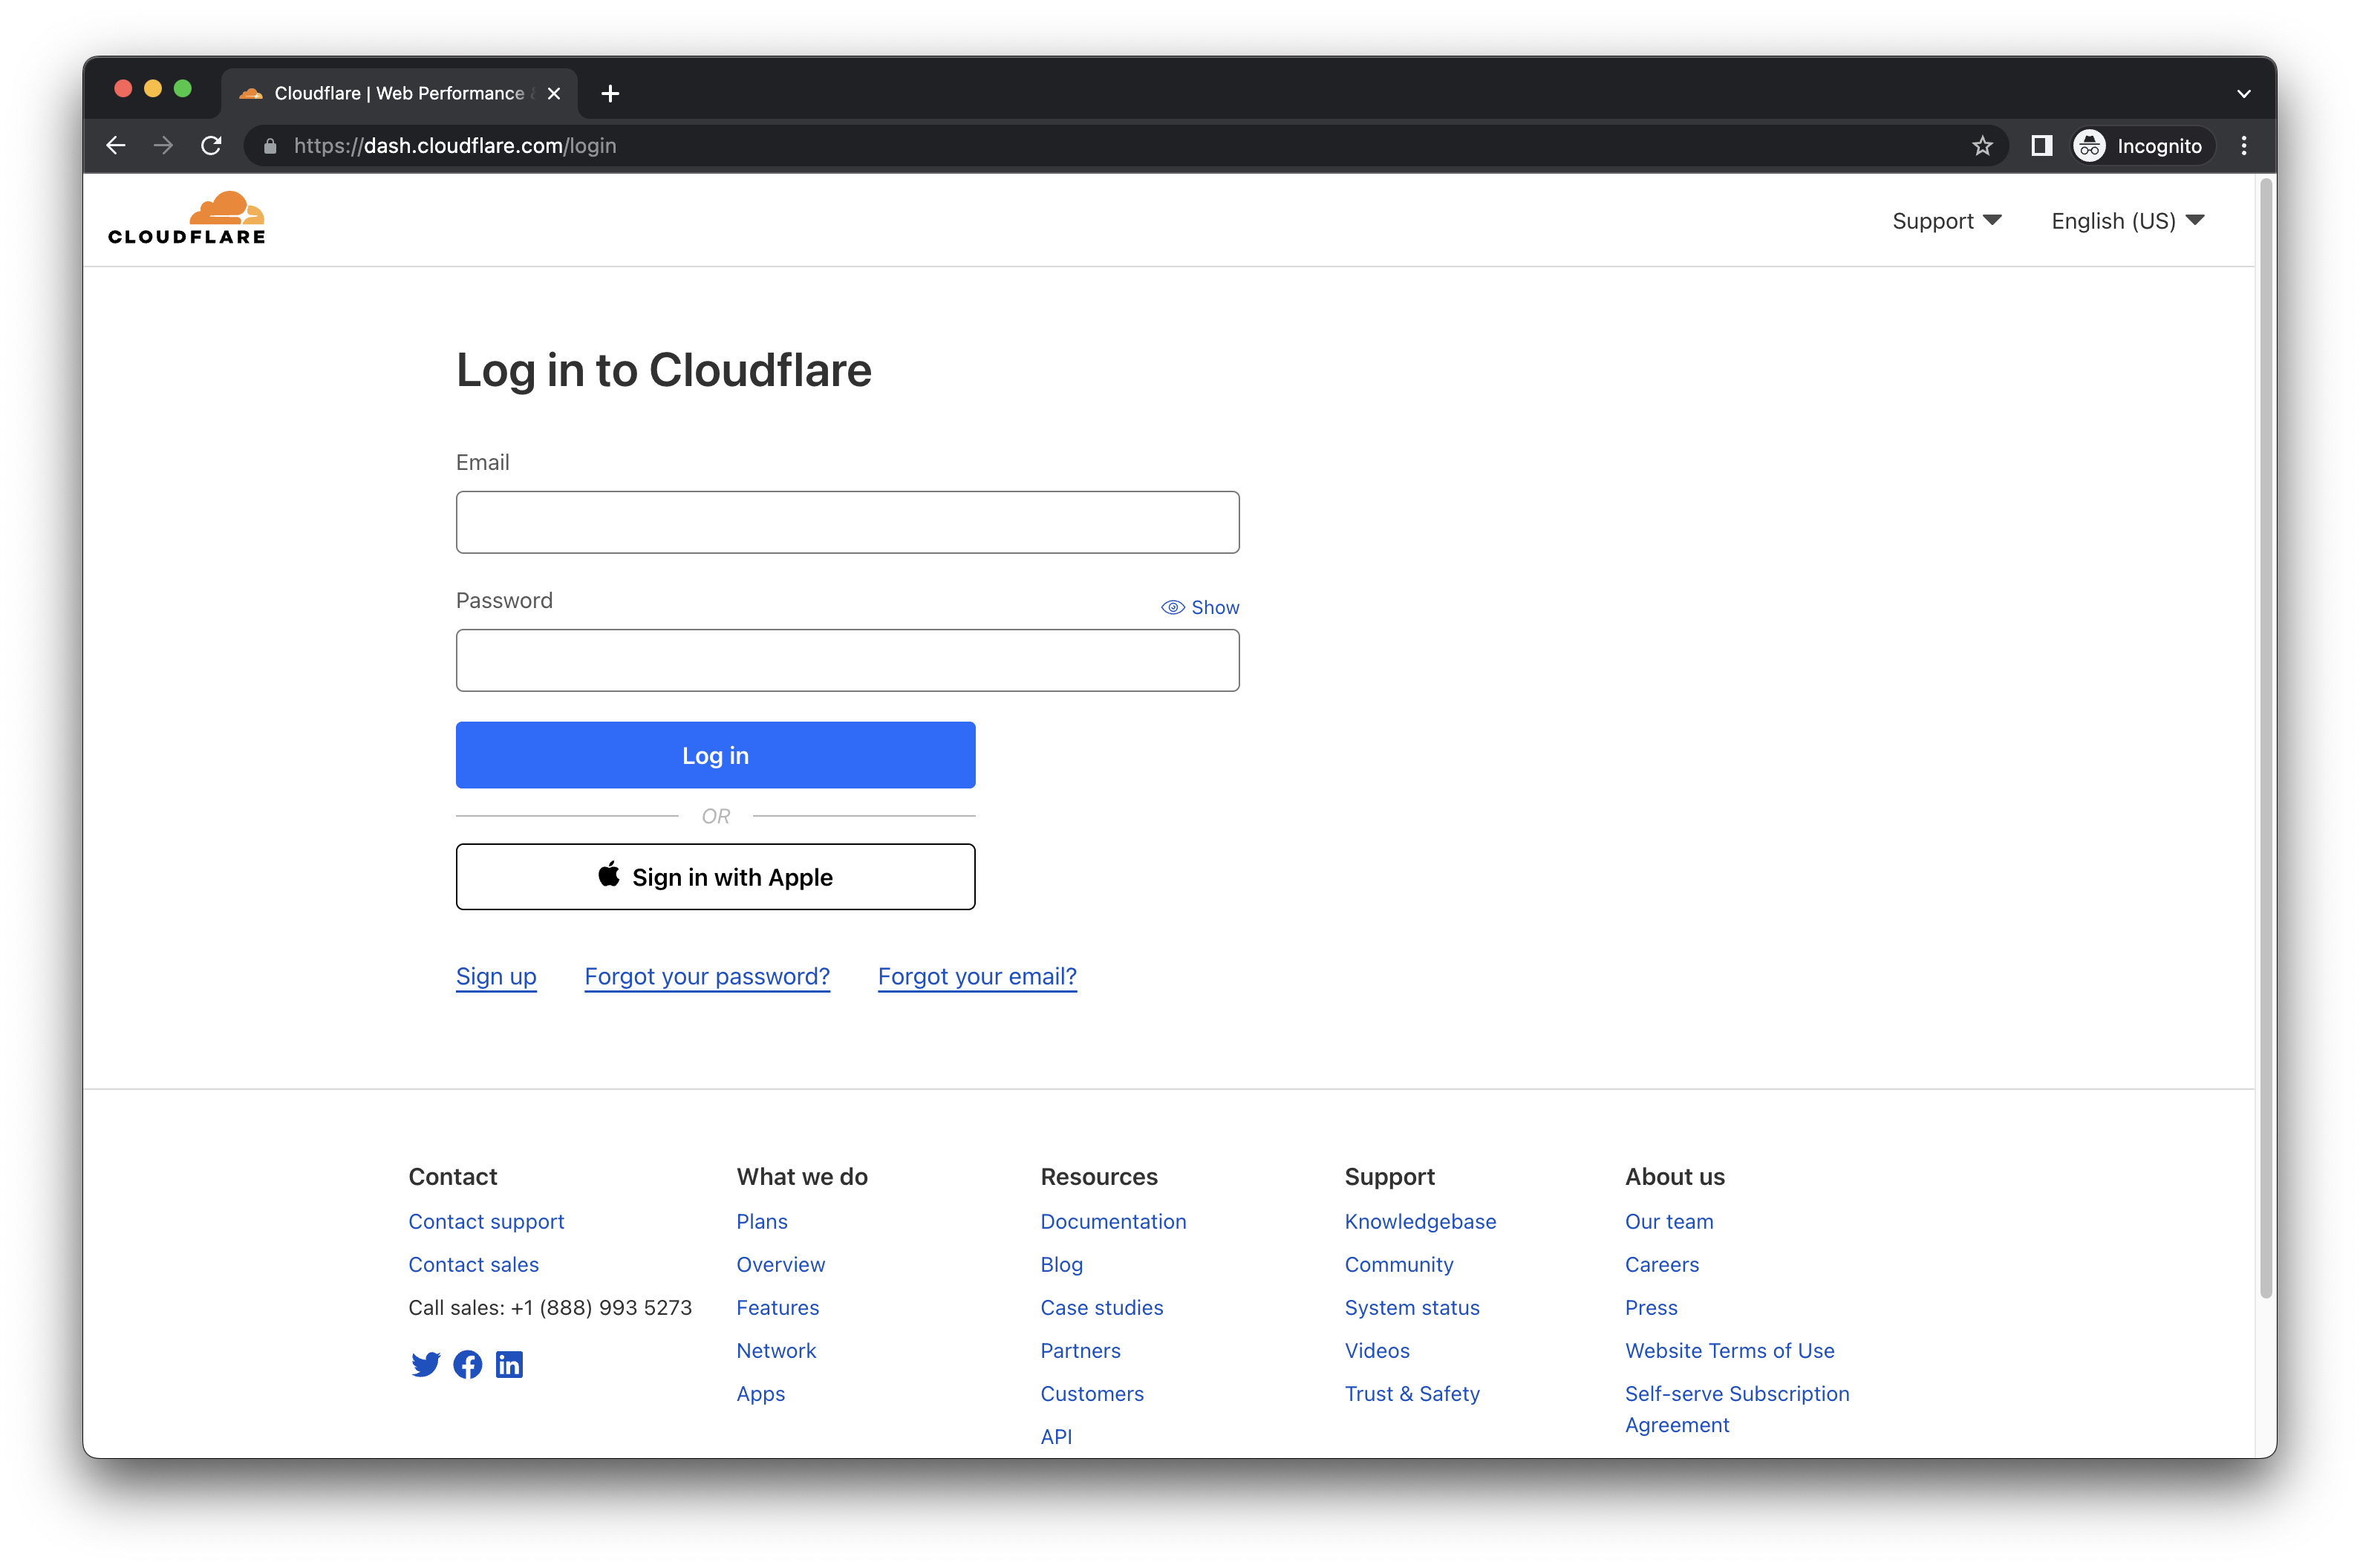Click the eye icon to show password
2360x1568 pixels.
coord(1170,607)
